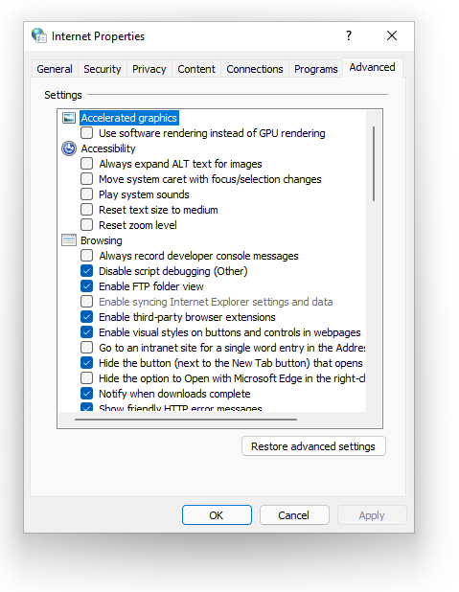The image size is (459, 592).
Task: Select the Browsing heading
Action: click(x=102, y=240)
